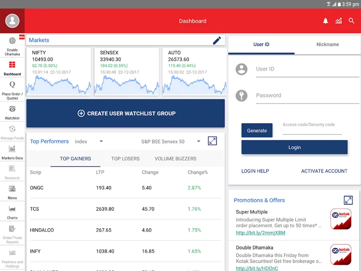Tap the search magnifier icon
Screen dimensions: 361x271
[351, 21]
